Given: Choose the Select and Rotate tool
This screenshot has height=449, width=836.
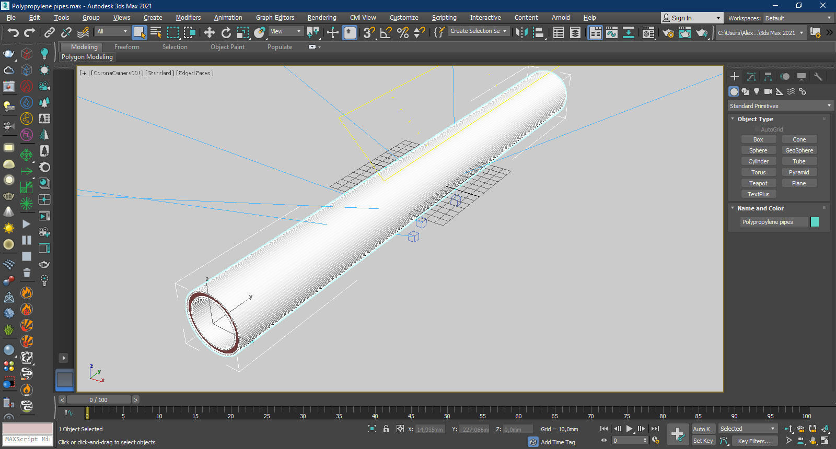Looking at the screenshot, I should pyautogui.click(x=226, y=33).
